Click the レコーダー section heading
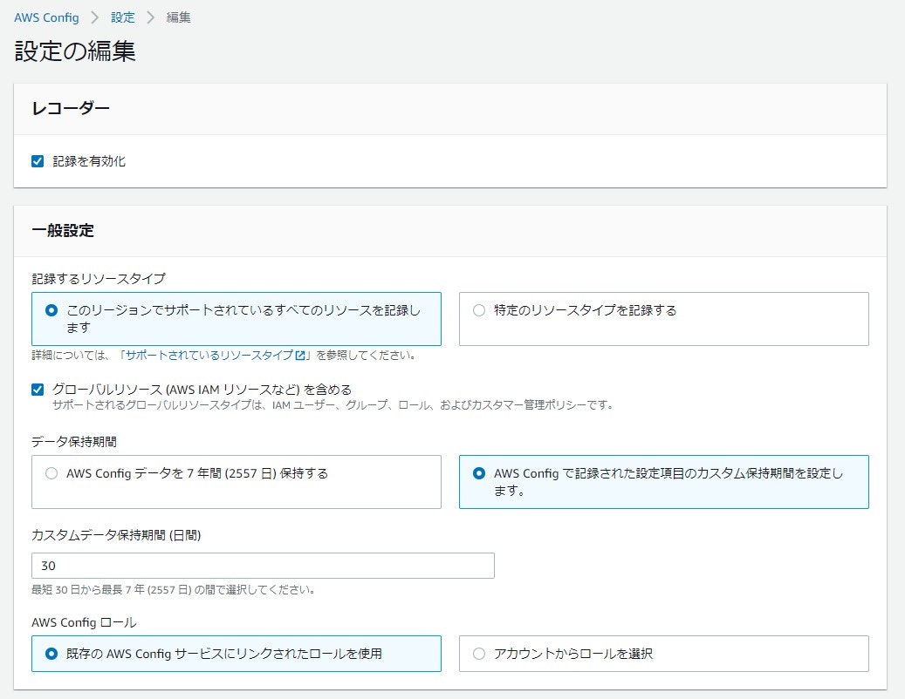The image size is (905, 699). 71,108
